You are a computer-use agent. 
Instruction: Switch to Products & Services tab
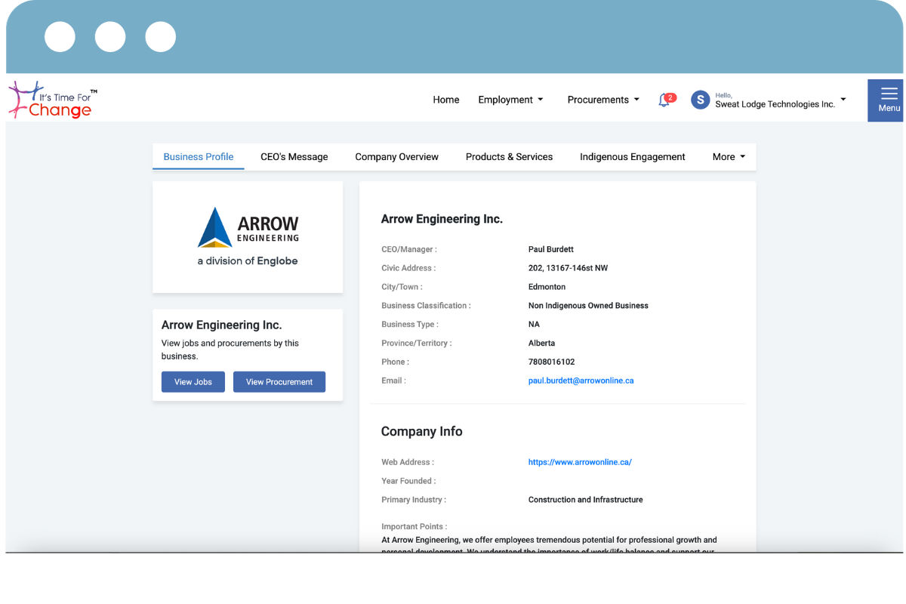click(x=510, y=157)
